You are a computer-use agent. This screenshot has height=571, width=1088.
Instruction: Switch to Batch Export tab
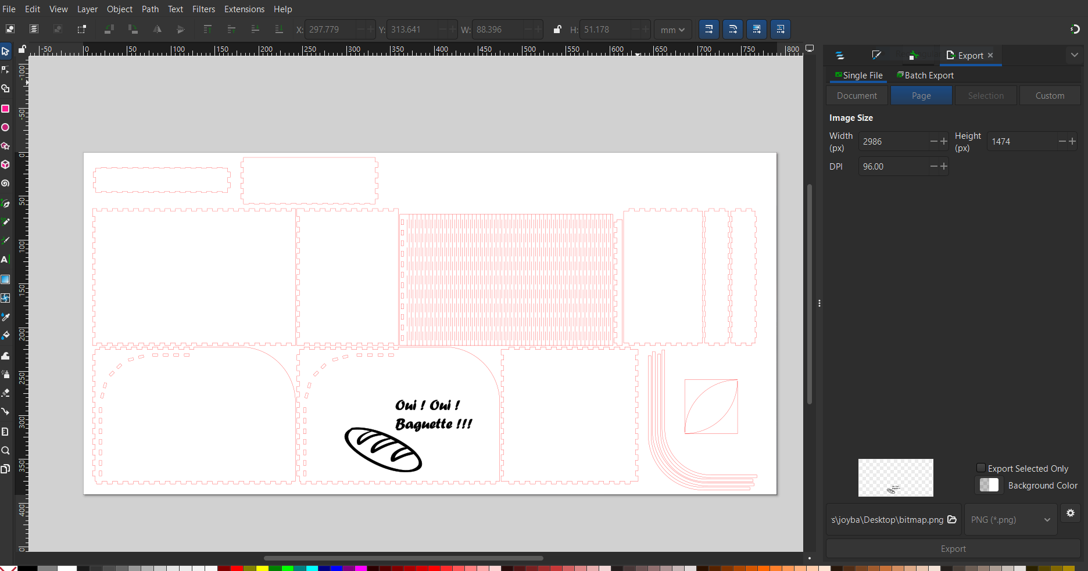coord(925,76)
